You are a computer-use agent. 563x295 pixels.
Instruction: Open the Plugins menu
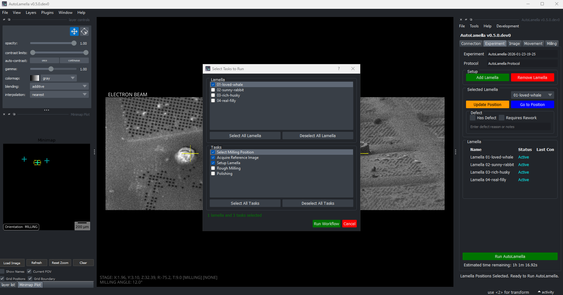click(x=47, y=13)
